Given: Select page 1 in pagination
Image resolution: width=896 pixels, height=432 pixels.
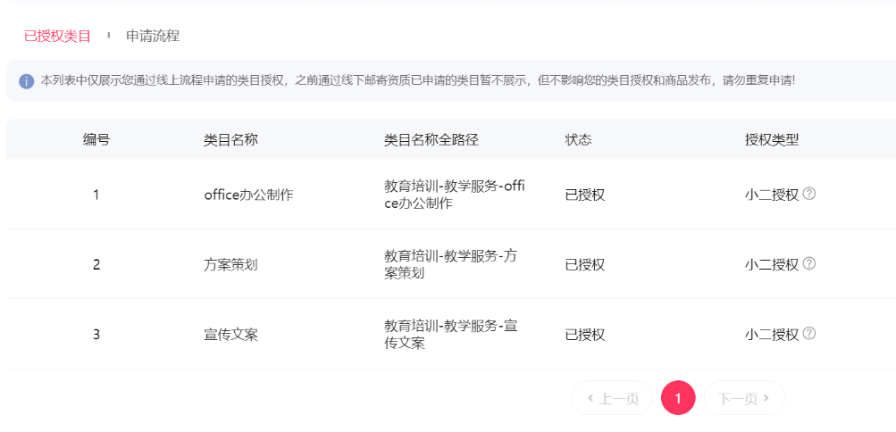Looking at the screenshot, I should 678,398.
